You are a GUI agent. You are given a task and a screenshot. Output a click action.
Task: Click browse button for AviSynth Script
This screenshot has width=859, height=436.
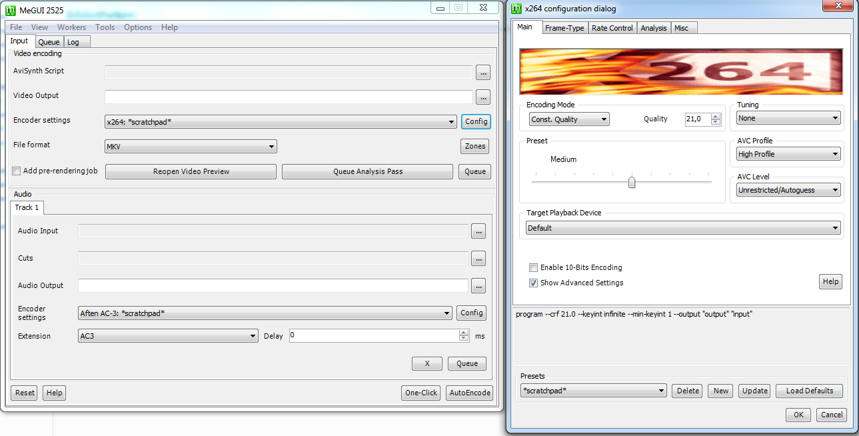pos(483,72)
